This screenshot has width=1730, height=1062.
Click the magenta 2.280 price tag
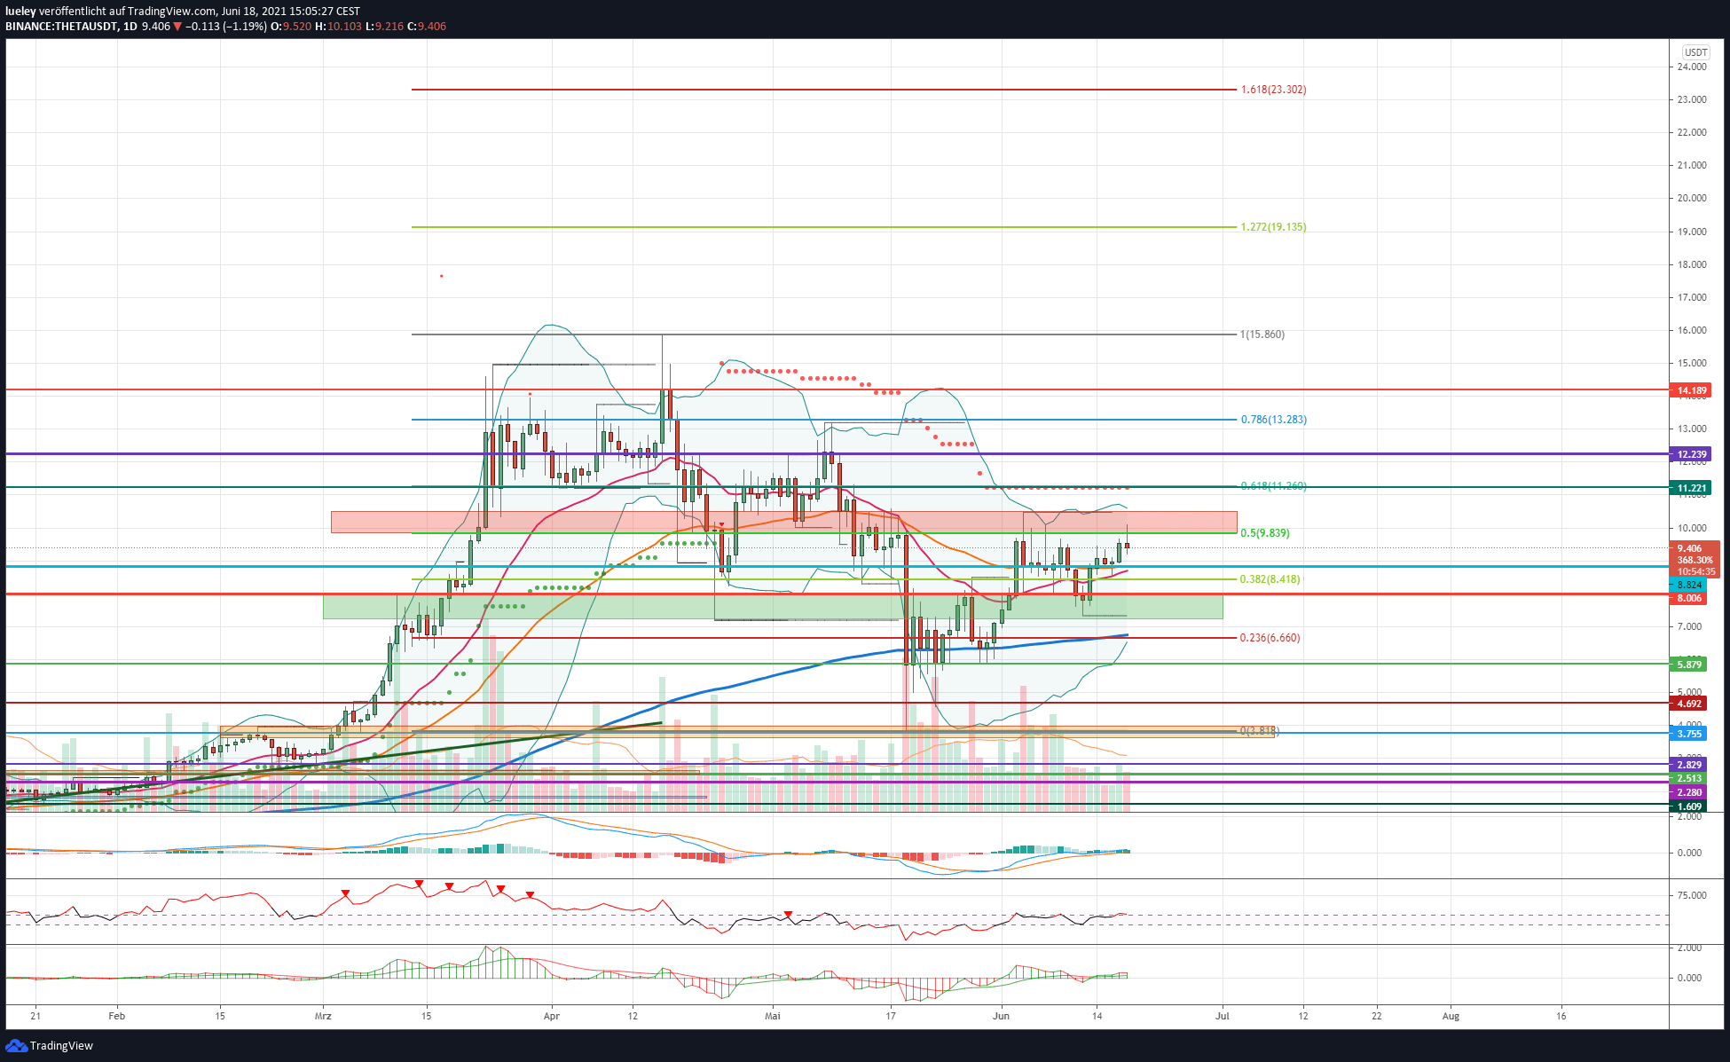1688,792
